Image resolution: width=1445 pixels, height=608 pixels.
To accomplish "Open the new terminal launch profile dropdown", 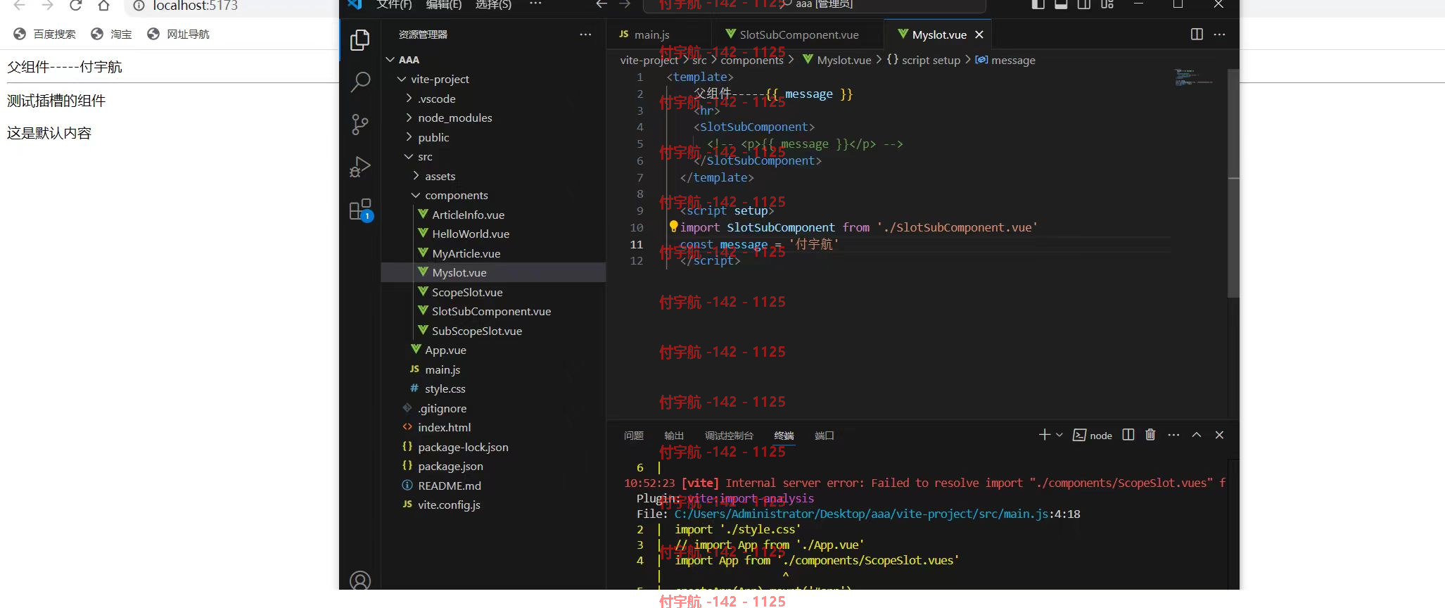I will click(1059, 435).
